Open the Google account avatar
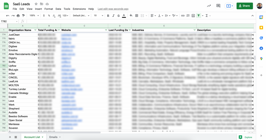The width and height of the screenshot is (266, 140). tap(260, 6)
